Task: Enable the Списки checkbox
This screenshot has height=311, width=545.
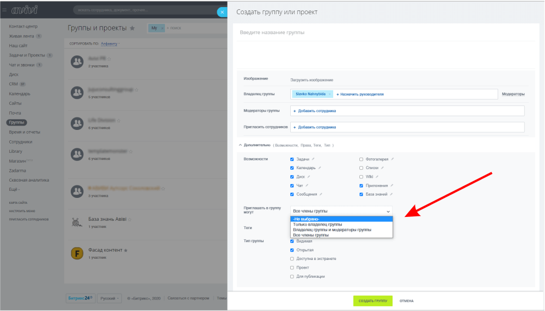Action: coord(361,168)
